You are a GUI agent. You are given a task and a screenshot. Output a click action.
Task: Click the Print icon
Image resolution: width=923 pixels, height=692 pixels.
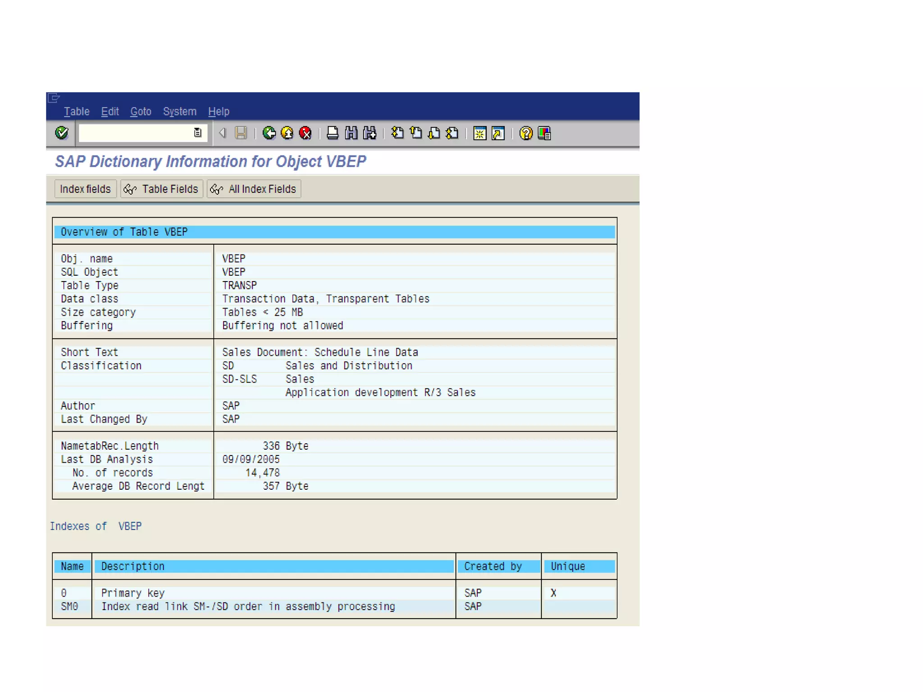(x=333, y=133)
